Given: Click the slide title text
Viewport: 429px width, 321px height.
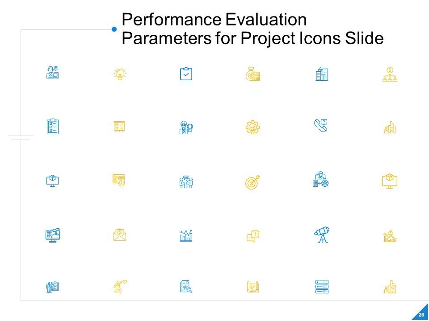Looking at the screenshot, I should tap(252, 29).
